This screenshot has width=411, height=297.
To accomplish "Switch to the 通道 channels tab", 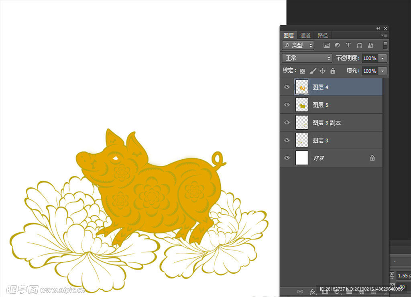I will tap(305, 35).
